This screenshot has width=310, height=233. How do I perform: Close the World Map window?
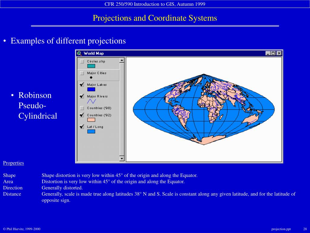coord(279,53)
